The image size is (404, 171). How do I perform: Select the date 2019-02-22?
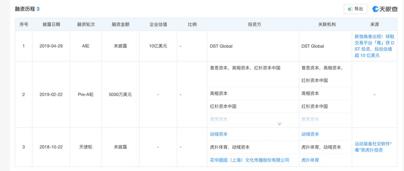(51, 95)
